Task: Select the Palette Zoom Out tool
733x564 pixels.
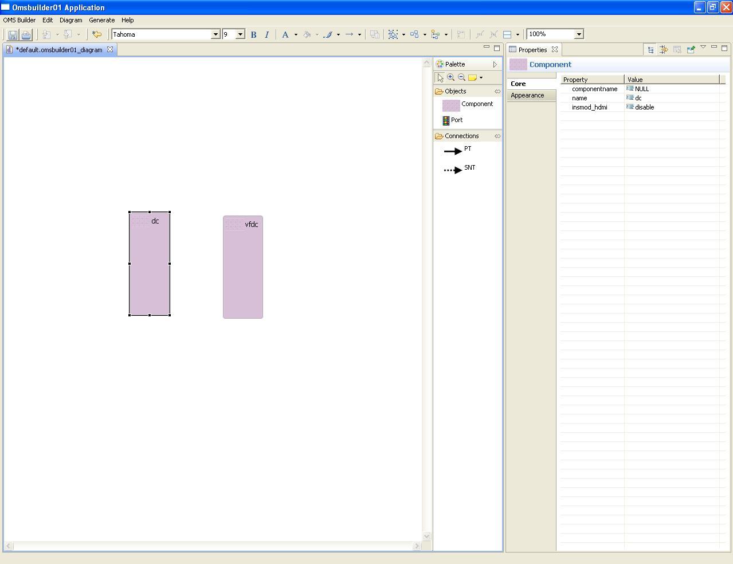Action: [x=461, y=77]
